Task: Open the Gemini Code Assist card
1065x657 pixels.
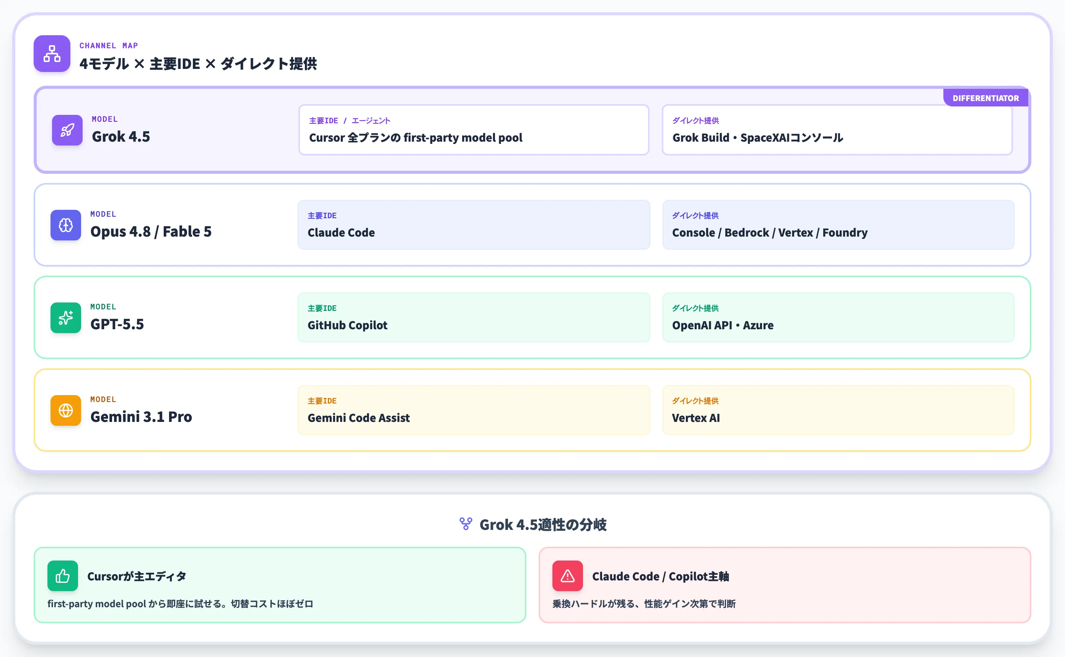Action: (474, 410)
